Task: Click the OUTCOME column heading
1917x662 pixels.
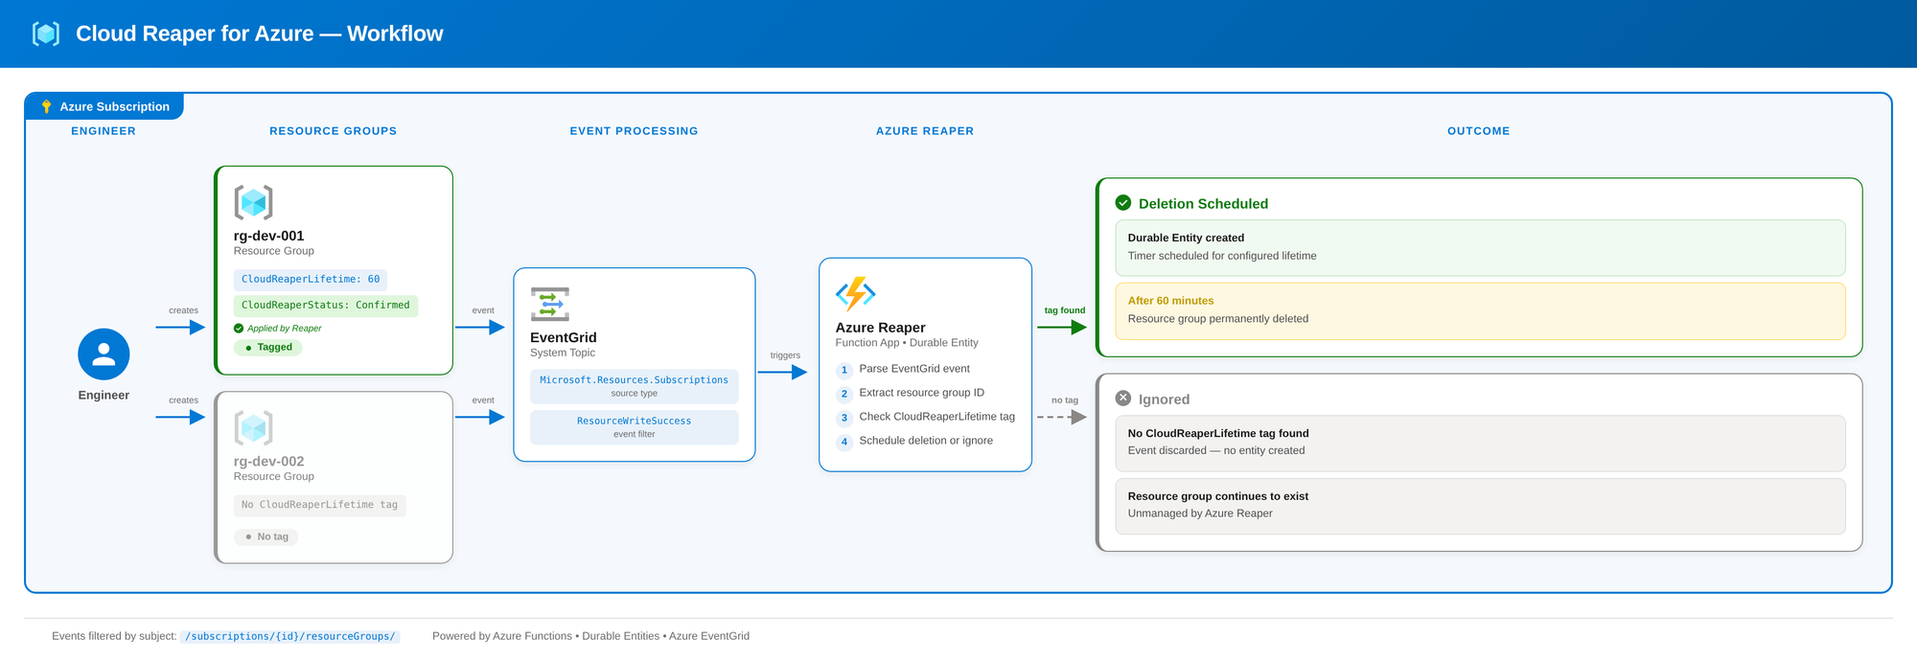Action: click(x=1478, y=131)
